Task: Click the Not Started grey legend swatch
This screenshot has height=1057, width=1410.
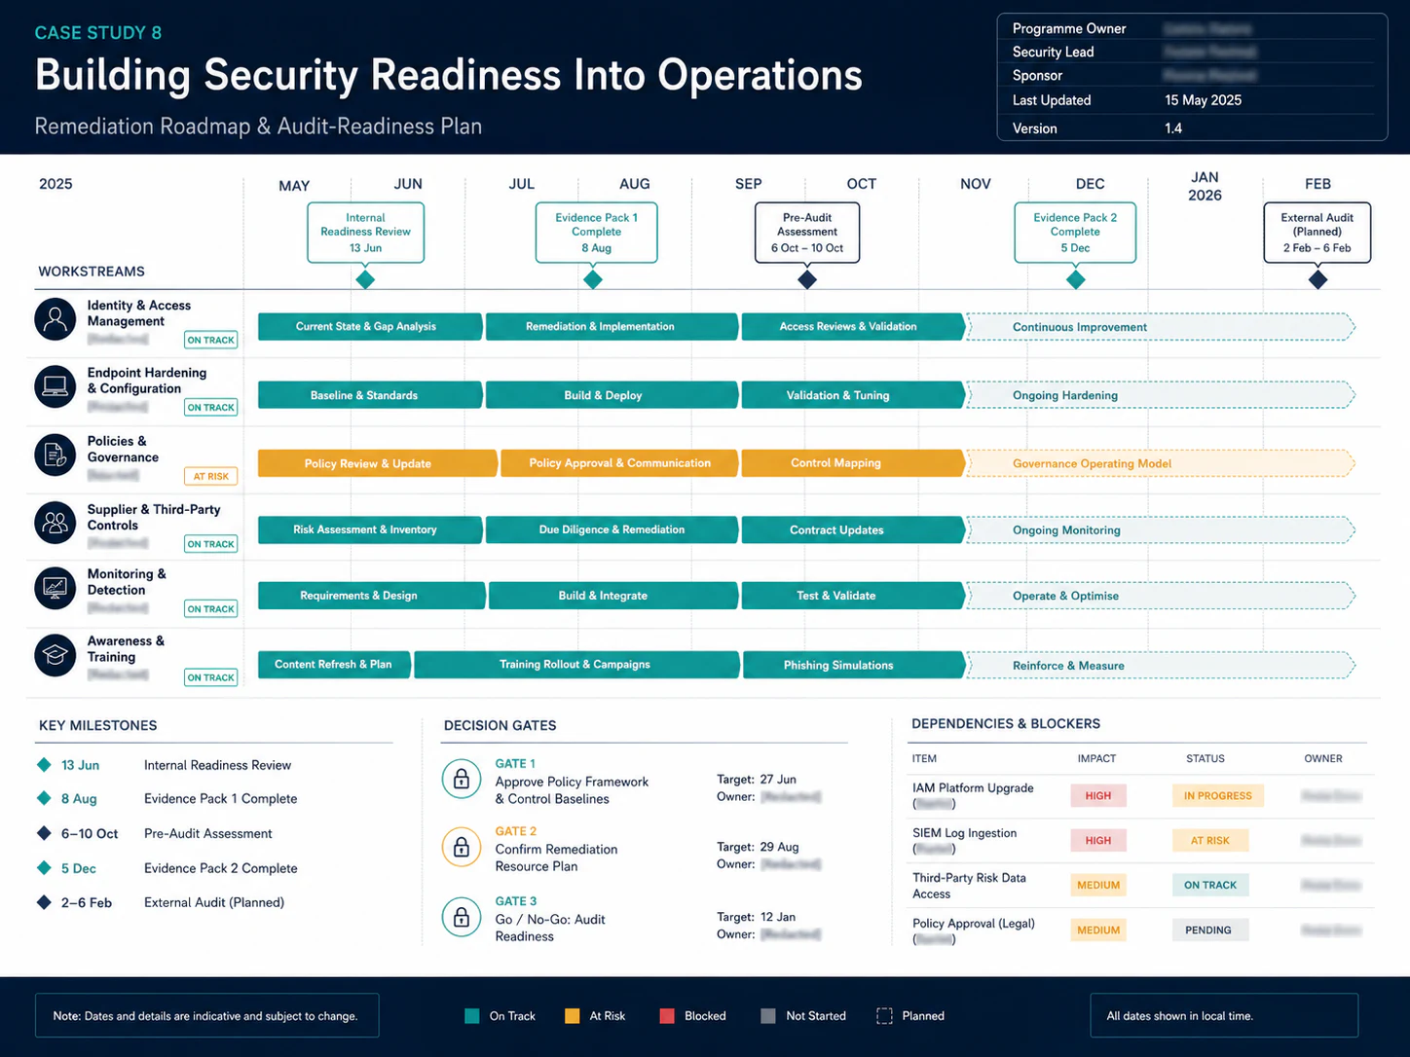Action: (x=768, y=1016)
